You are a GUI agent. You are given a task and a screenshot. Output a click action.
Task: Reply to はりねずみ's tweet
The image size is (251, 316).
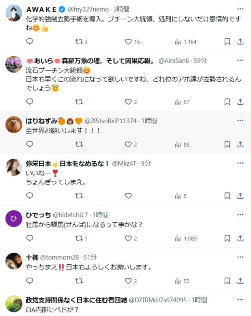pos(30,145)
